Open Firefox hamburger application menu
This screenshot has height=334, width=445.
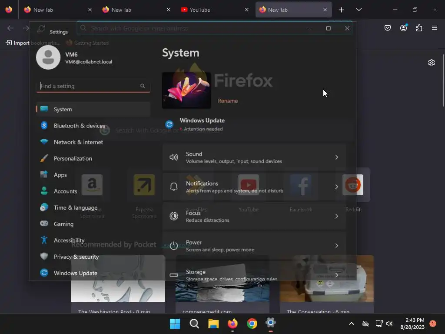click(435, 28)
